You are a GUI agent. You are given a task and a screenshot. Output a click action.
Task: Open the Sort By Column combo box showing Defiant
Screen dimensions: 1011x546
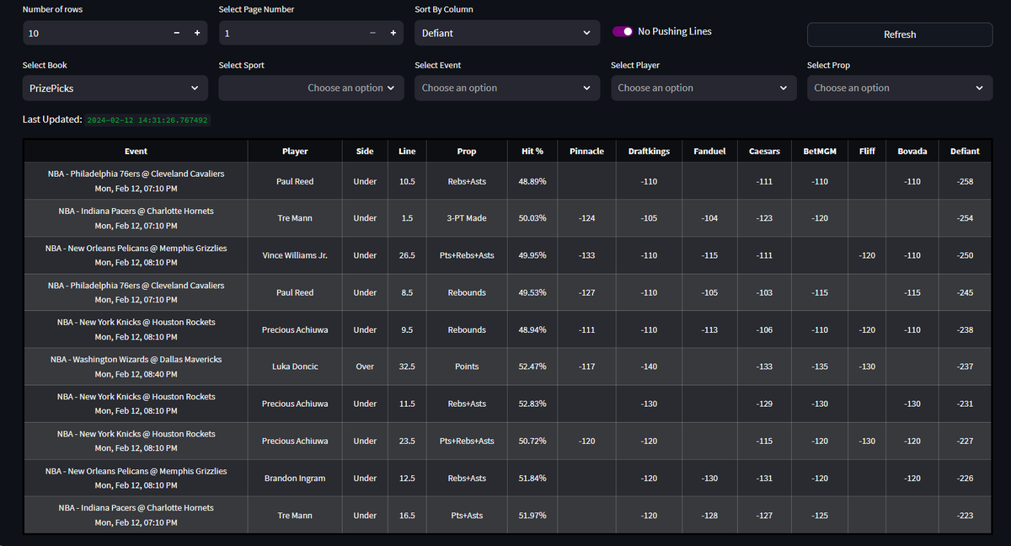[506, 32]
